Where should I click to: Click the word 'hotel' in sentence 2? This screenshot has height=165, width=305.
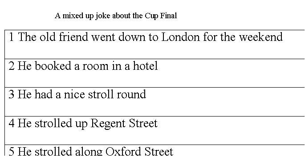pyautogui.click(x=145, y=66)
